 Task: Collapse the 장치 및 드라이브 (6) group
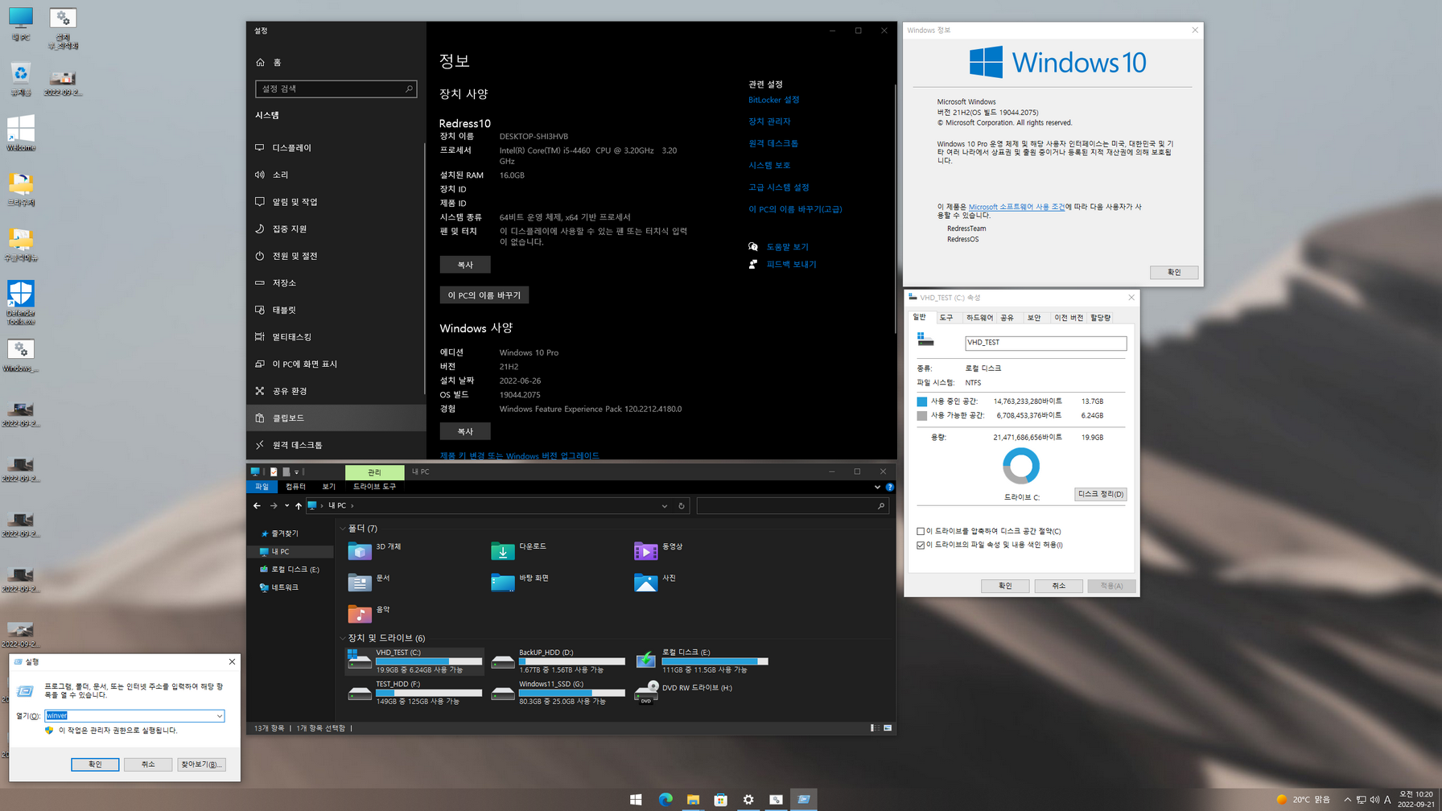pyautogui.click(x=343, y=638)
